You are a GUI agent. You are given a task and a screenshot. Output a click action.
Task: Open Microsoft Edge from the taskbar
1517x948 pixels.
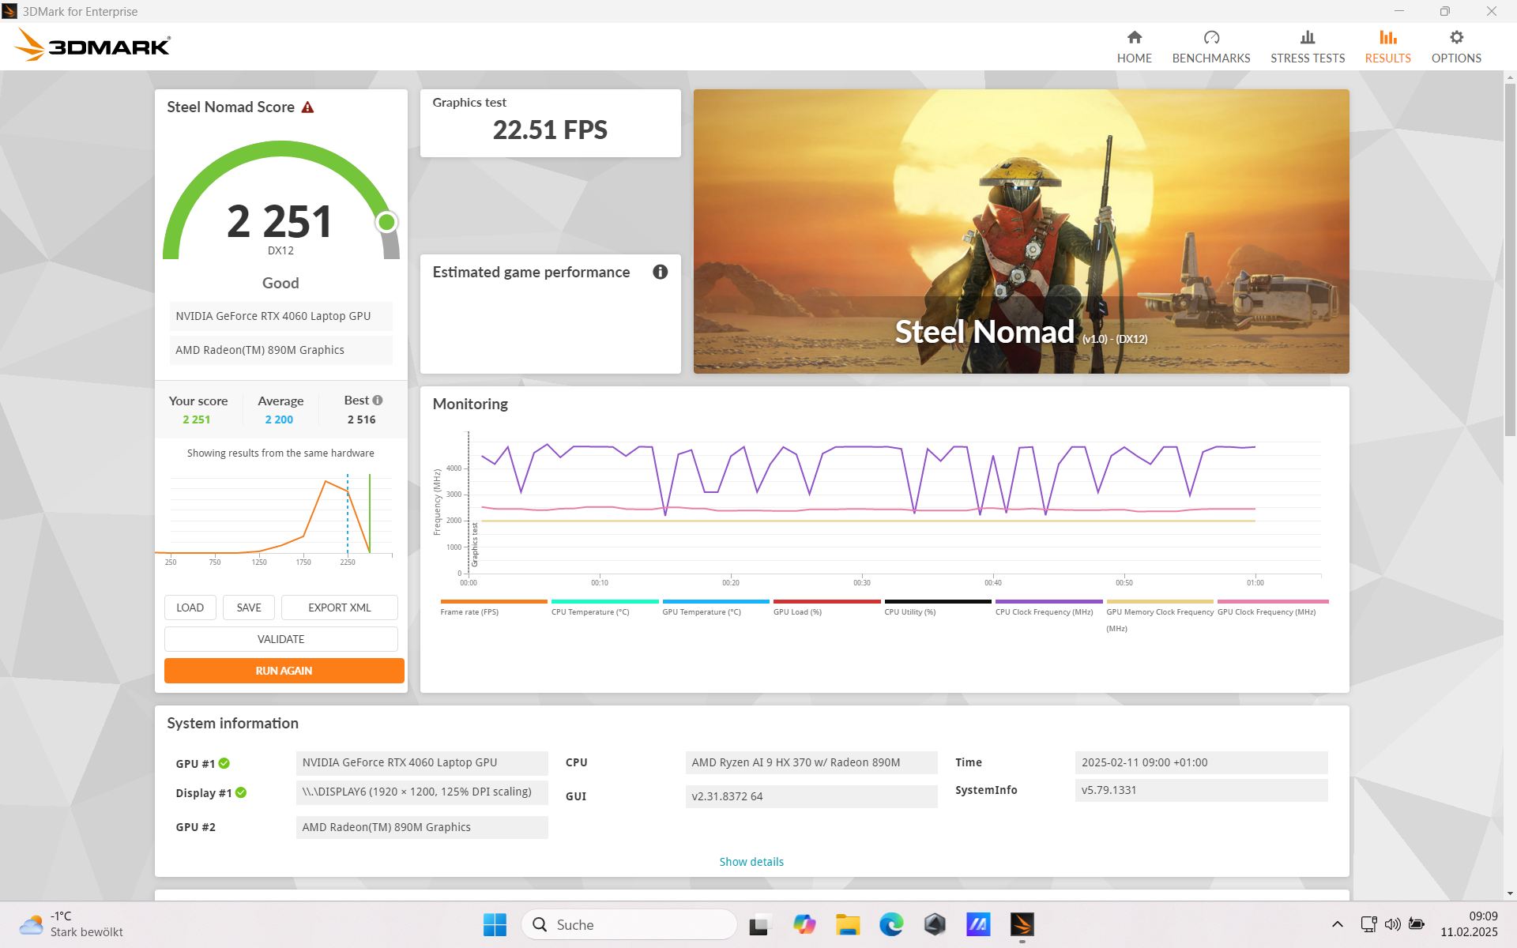(x=890, y=924)
